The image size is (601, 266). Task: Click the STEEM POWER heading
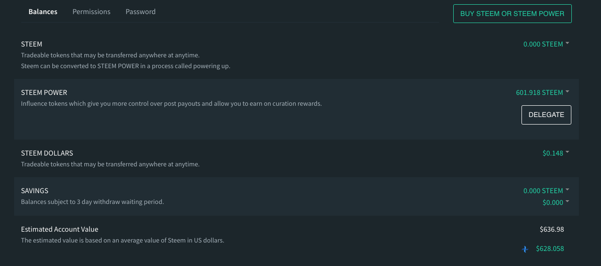(44, 93)
